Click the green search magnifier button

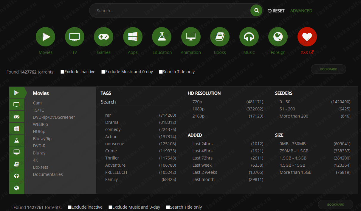pyautogui.click(x=256, y=10)
